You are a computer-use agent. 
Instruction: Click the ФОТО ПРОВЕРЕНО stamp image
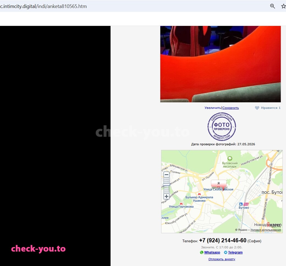(x=222, y=127)
